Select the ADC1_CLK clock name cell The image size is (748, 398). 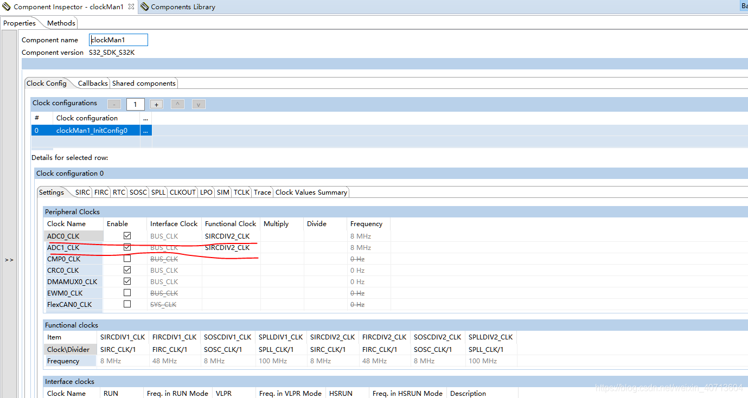pos(73,247)
